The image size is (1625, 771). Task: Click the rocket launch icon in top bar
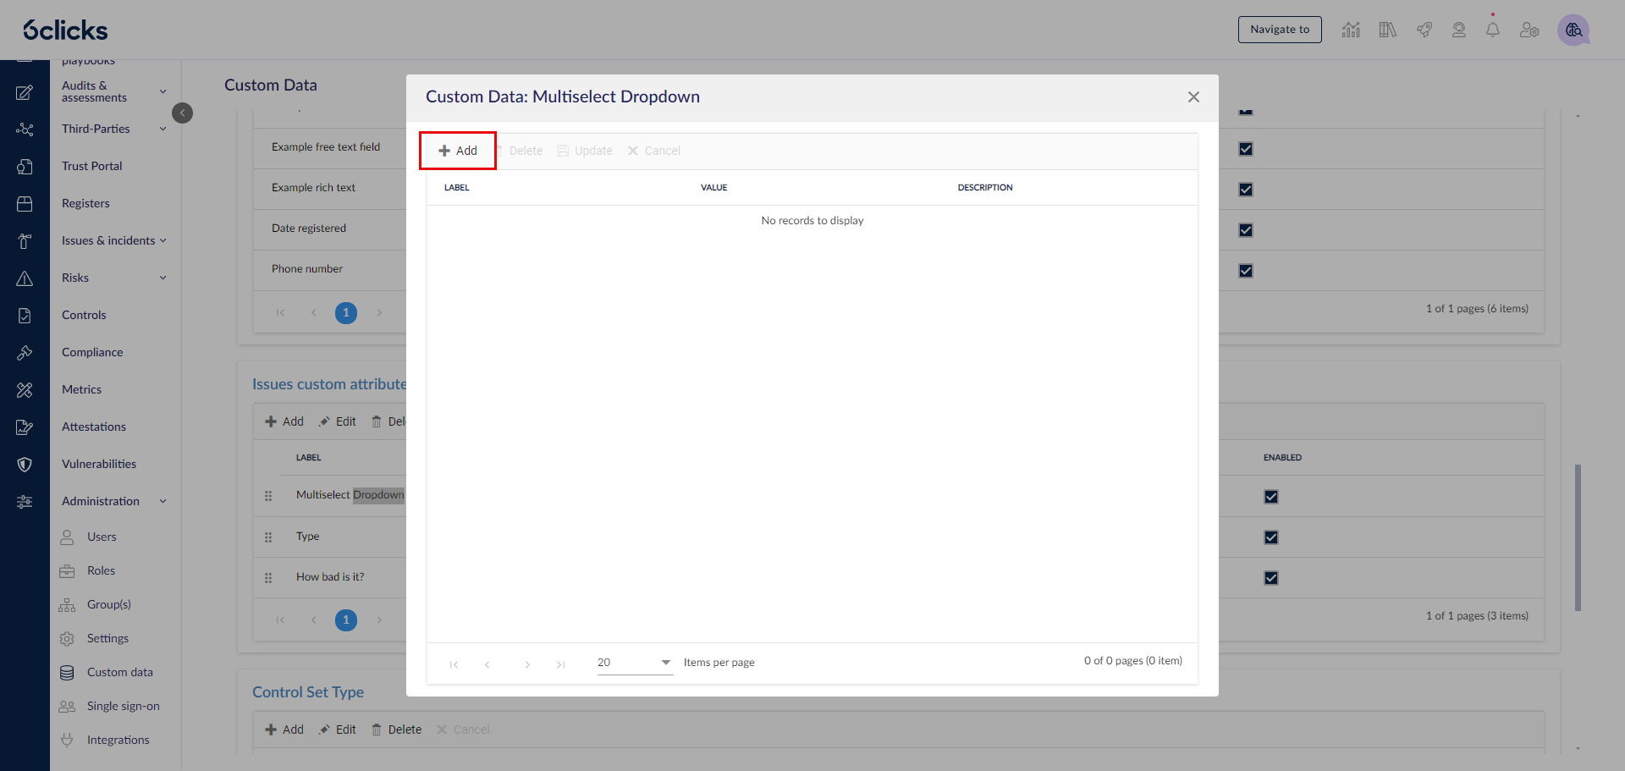point(1424,30)
